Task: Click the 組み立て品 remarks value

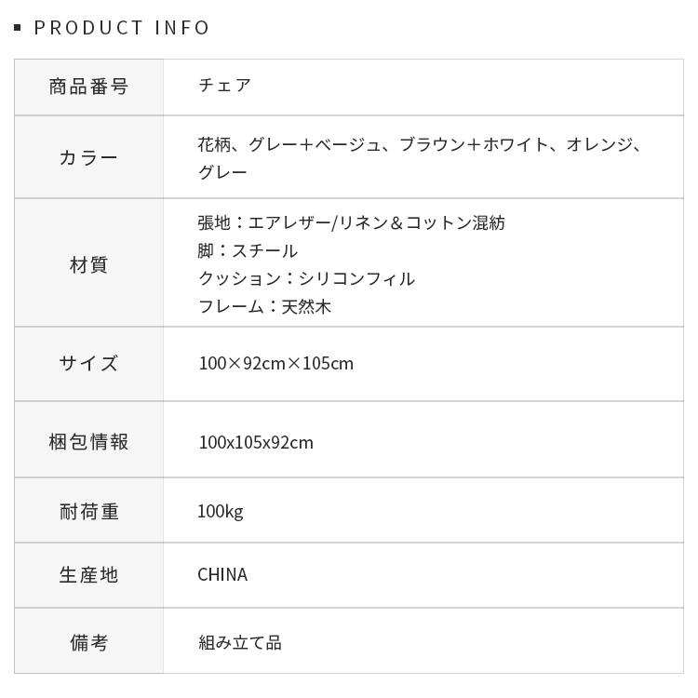Action: [240, 643]
